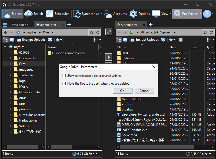
Task: Toggle folder tree in left pane
Action: point(5,40)
